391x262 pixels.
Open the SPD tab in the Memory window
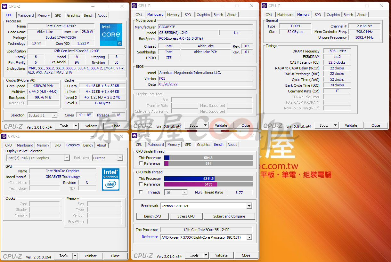[x=318, y=15]
